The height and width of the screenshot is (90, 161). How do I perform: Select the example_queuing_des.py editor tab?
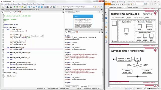point(12,12)
